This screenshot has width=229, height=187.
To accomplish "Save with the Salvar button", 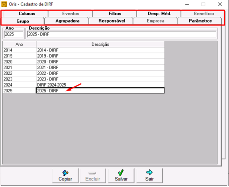I will coord(121,176).
